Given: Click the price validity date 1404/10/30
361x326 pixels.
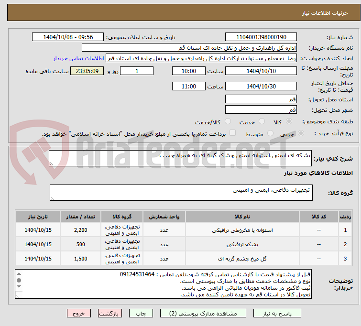Looking at the screenshot, I should tap(261, 87).
